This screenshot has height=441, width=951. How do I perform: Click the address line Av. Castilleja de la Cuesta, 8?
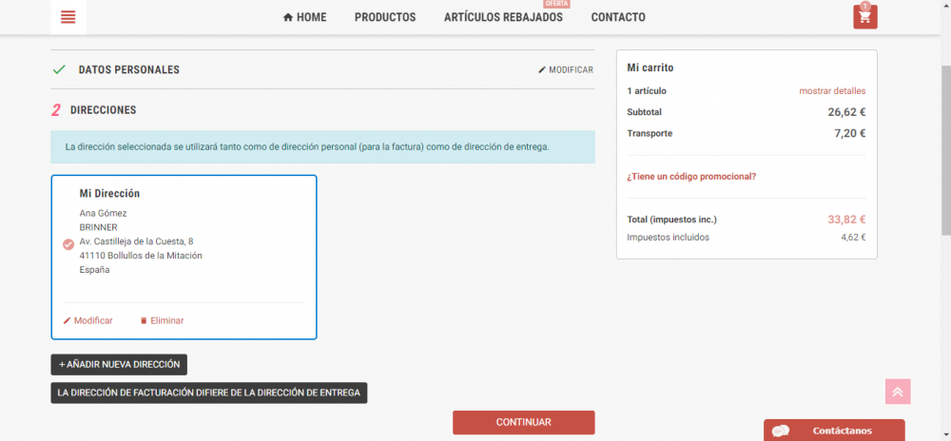pos(136,241)
